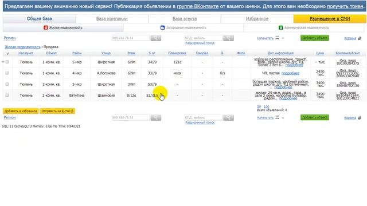The image size is (367, 206).
Task: Click the Корзина link above the table
Action: 350,38
